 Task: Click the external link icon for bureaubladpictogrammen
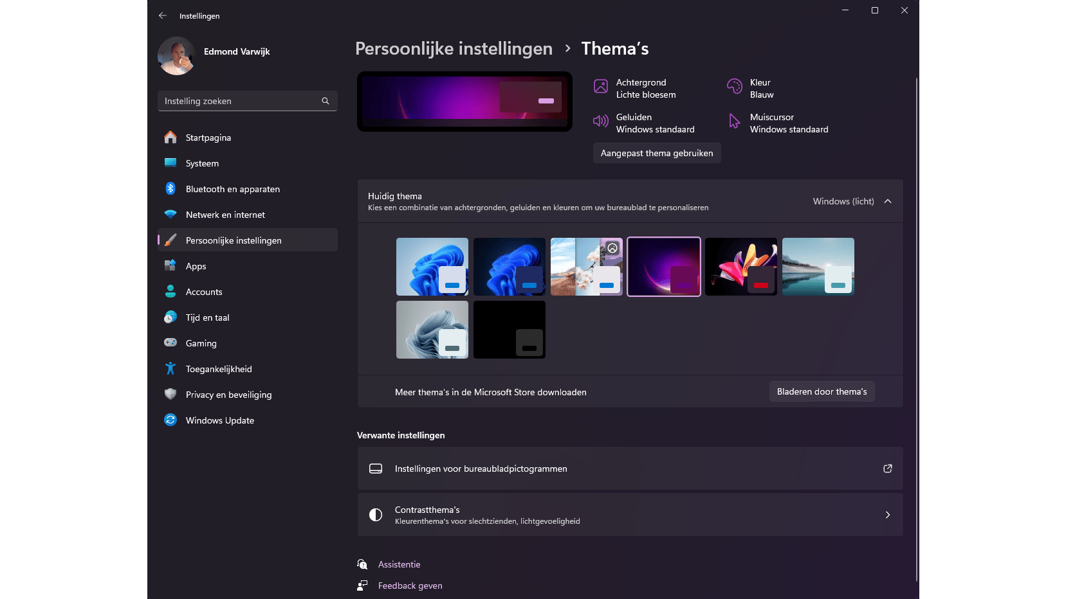click(x=888, y=469)
